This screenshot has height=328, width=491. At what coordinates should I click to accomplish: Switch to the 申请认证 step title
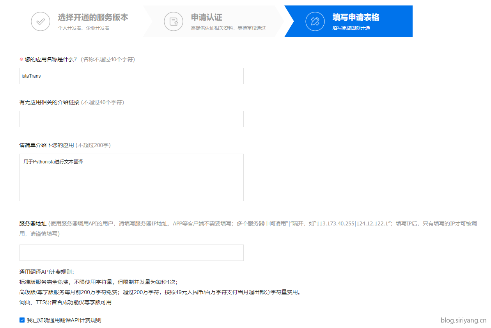pos(206,18)
